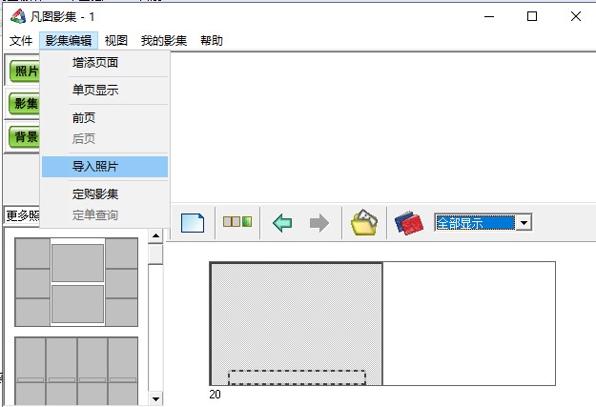
Task: Click the template list scroll down arrow
Action: point(156,397)
